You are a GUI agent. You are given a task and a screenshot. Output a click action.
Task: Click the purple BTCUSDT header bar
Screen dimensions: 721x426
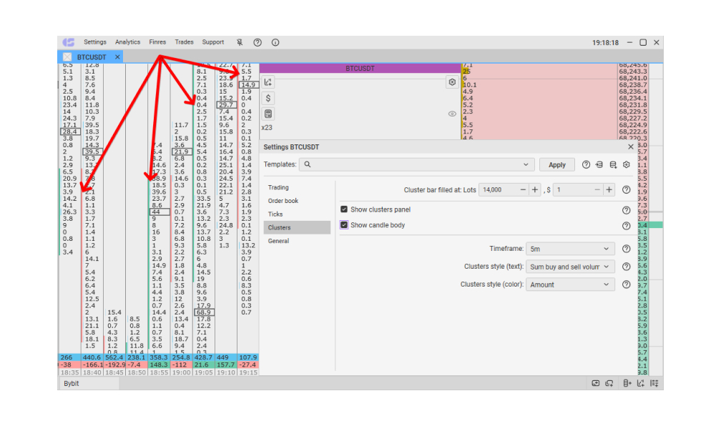[360, 68]
